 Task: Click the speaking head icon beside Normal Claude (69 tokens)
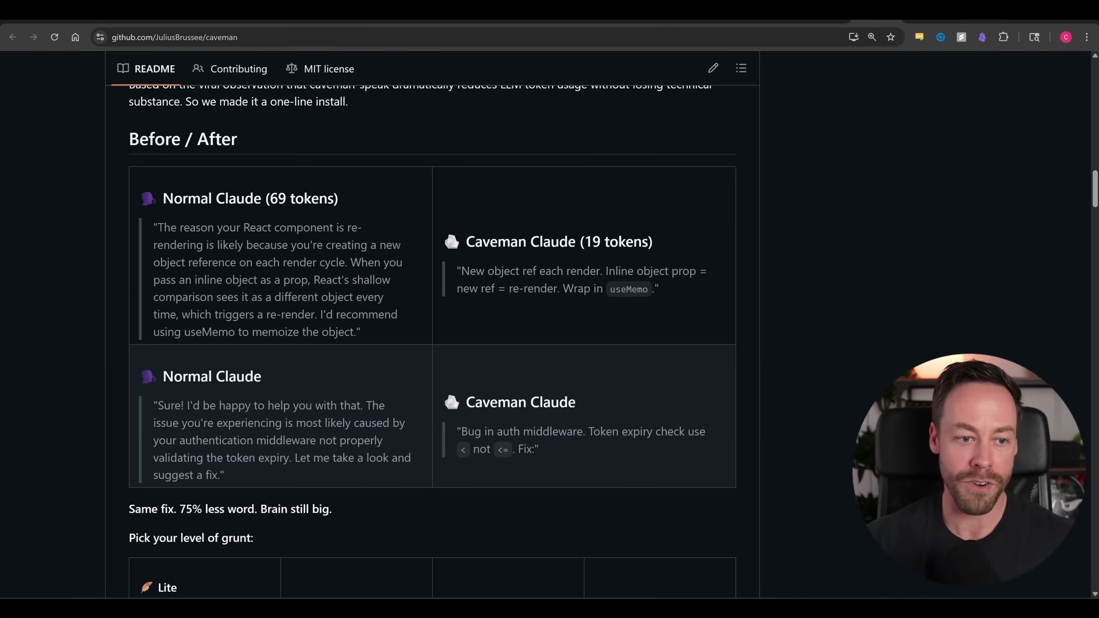point(148,199)
